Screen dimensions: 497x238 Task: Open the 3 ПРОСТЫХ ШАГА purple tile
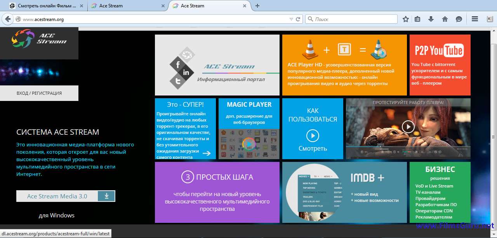point(217,193)
